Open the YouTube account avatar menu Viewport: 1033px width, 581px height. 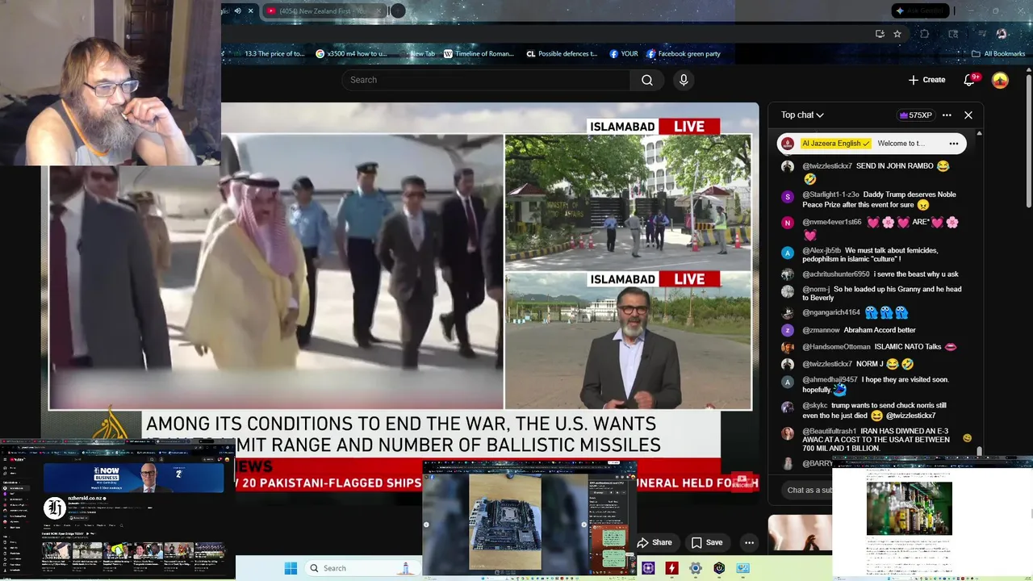pos(1000,80)
